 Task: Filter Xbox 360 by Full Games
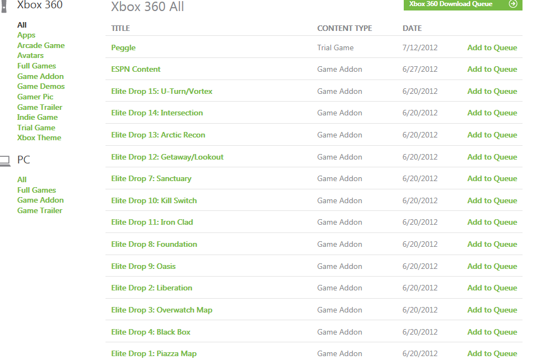coord(36,66)
